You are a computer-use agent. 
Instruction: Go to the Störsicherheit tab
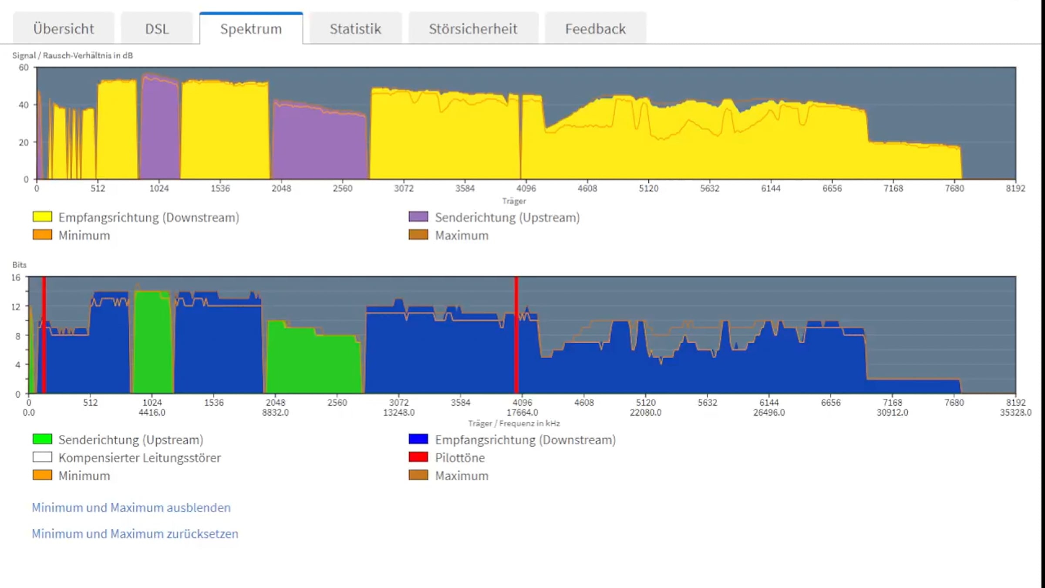[x=473, y=29]
